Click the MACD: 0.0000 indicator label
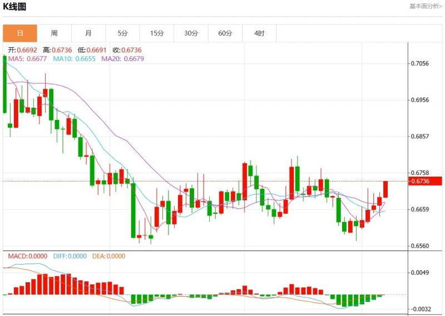Image resolution: width=445 pixels, height=316 pixels. tap(27, 256)
